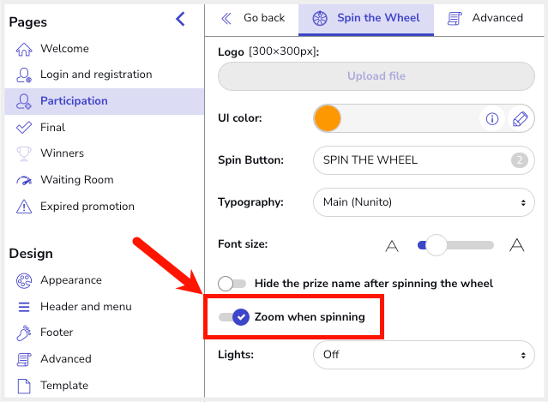Image resolution: width=548 pixels, height=402 pixels.
Task: Select the Spin the Wheel tab
Action: point(366,19)
